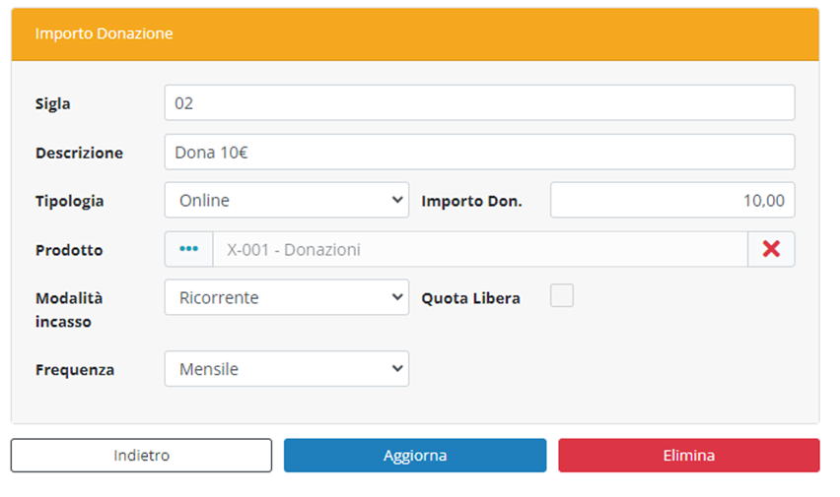Image resolution: width=840 pixels, height=497 pixels.
Task: Focus the Sigla input field
Action: (479, 103)
